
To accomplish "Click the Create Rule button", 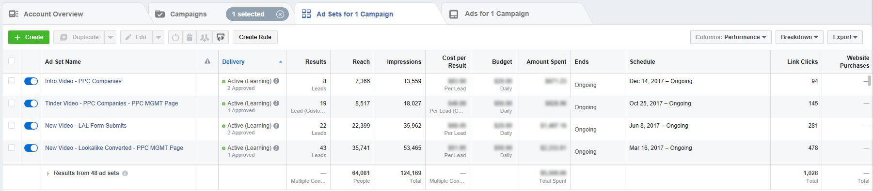I will point(255,37).
